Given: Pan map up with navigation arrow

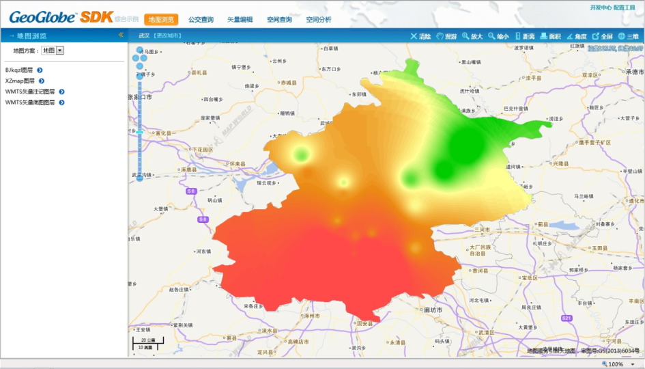Looking at the screenshot, I should click(x=140, y=51).
